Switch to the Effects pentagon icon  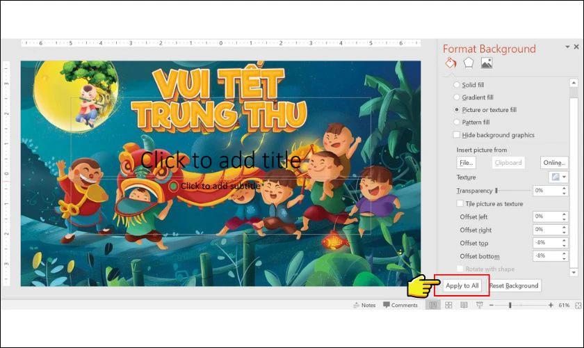click(x=469, y=63)
